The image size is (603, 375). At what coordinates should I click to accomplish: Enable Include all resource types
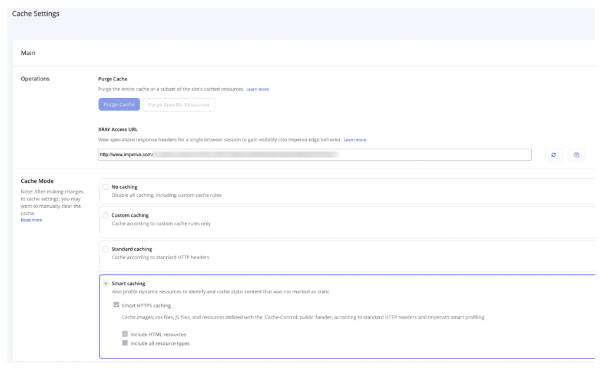(x=124, y=343)
